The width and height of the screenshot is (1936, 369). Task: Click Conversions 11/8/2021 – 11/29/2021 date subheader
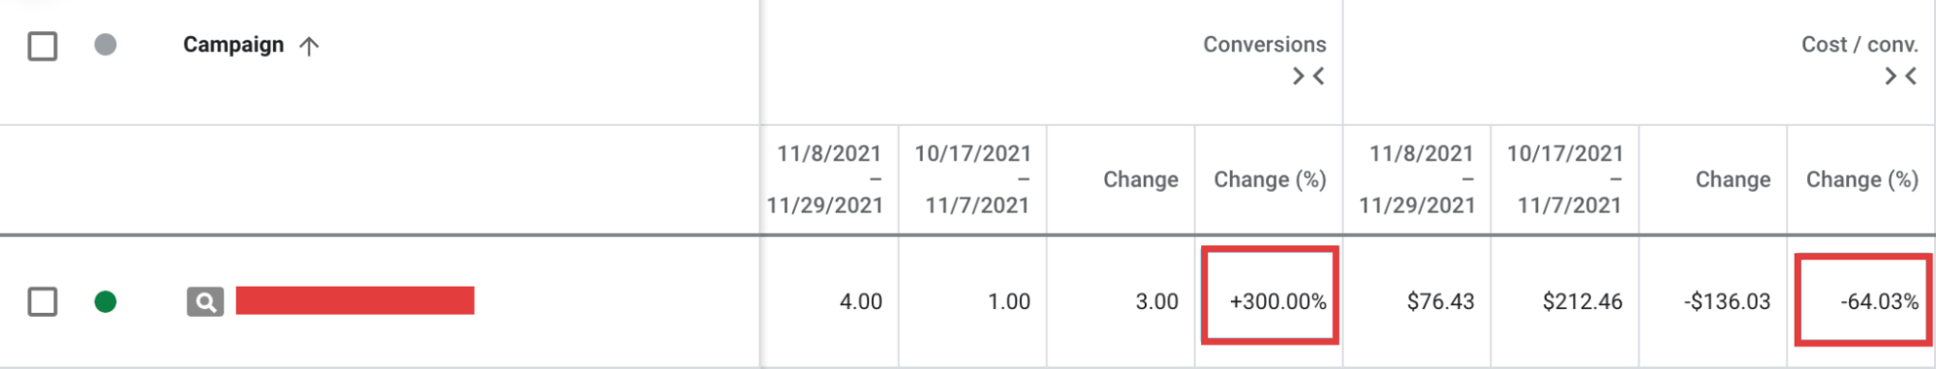pyautogui.click(x=825, y=179)
